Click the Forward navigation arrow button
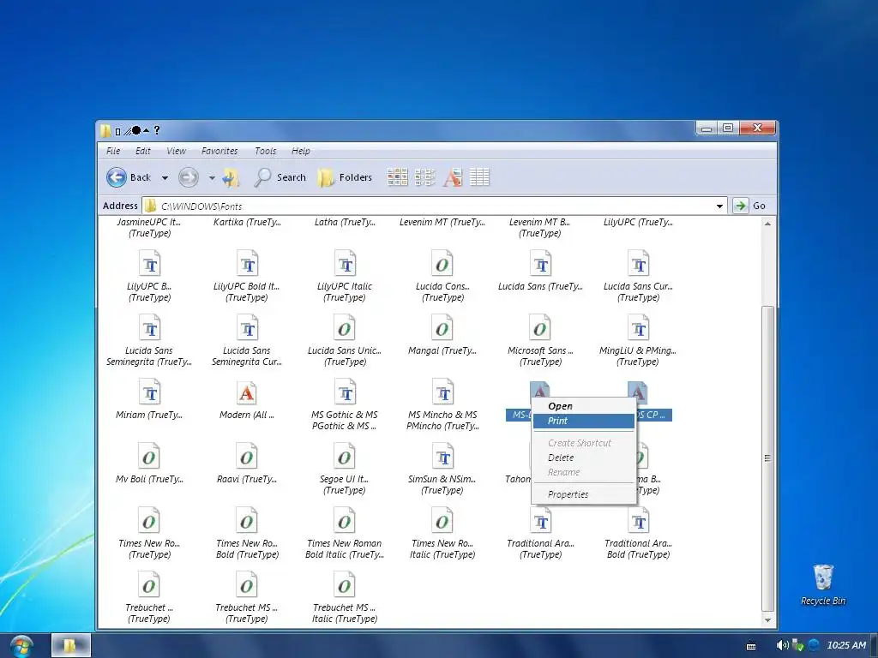This screenshot has width=878, height=658. [188, 177]
